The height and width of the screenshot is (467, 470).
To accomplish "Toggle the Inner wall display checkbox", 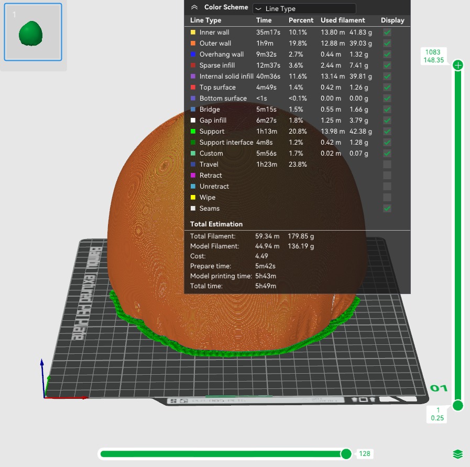I will (387, 32).
